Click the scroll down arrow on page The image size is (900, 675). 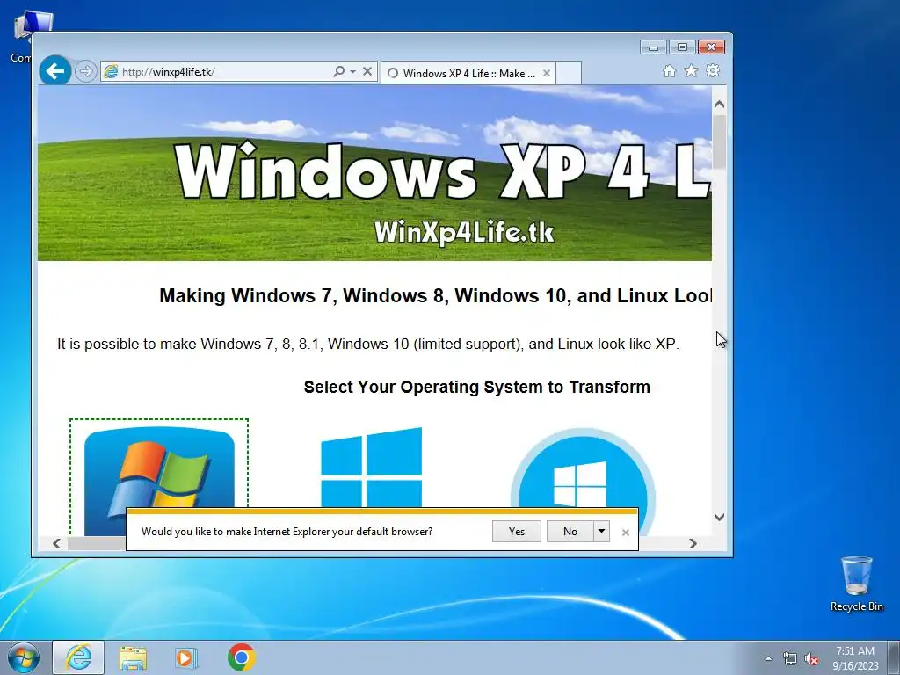(x=719, y=517)
